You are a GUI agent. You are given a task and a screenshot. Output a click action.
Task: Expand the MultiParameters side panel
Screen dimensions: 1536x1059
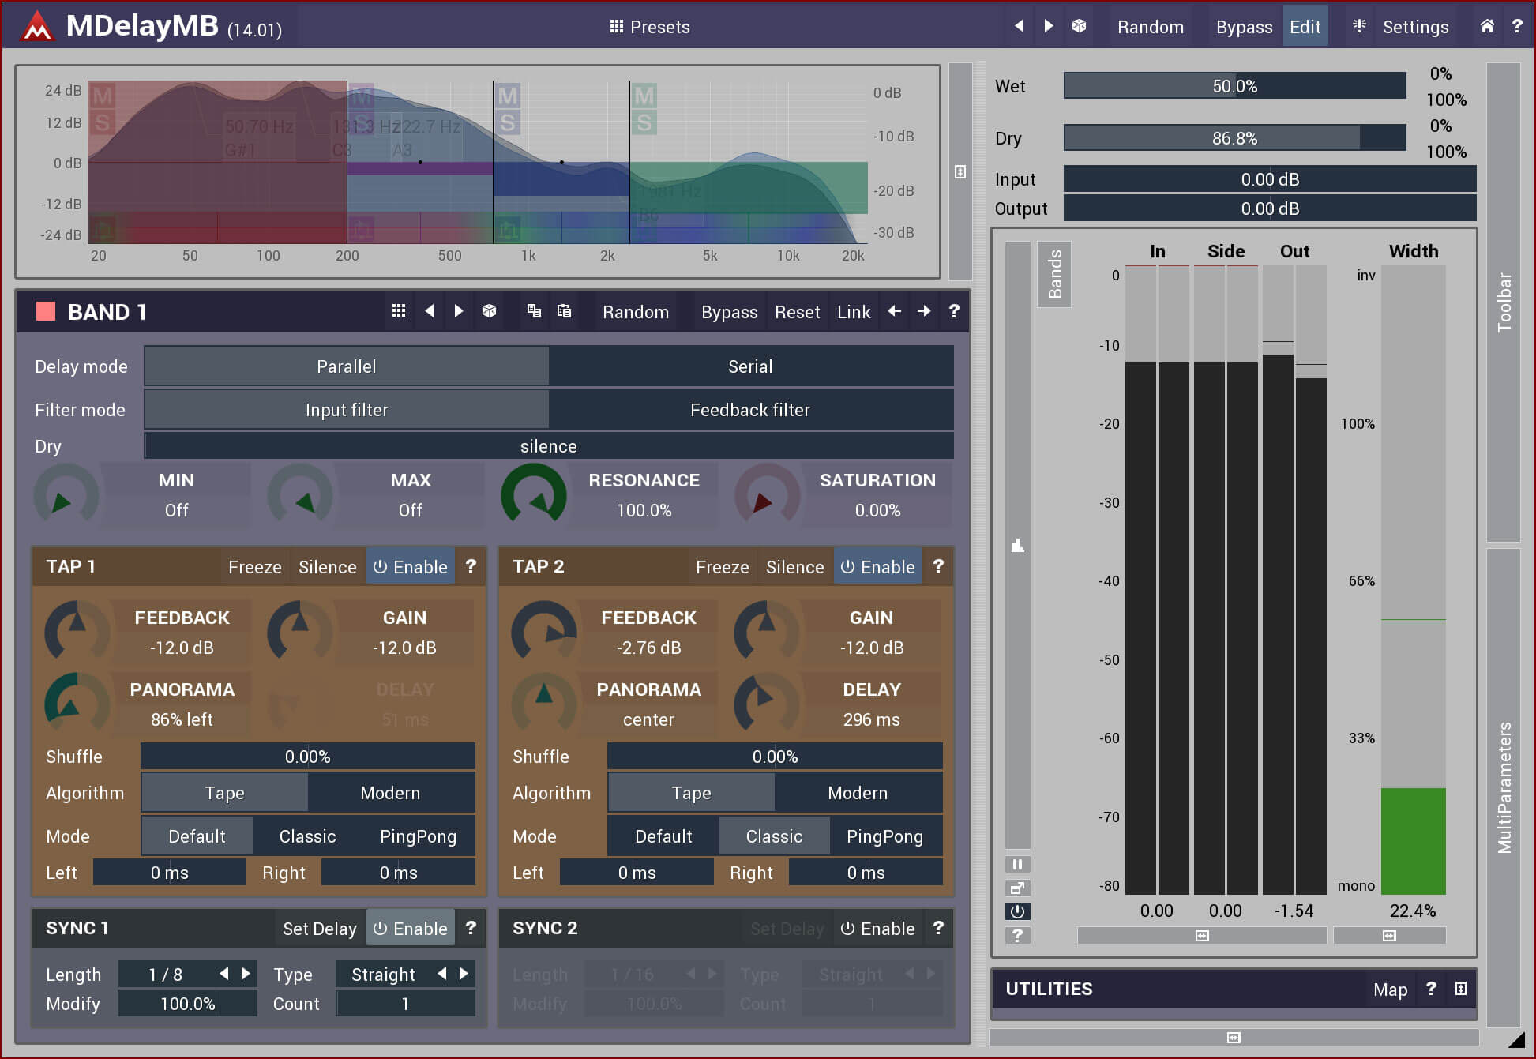1504,787
